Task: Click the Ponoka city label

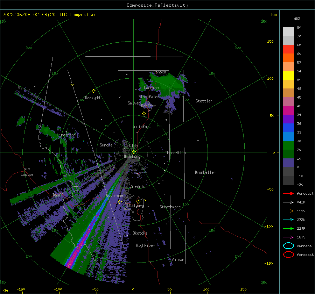Action: click(x=160, y=72)
